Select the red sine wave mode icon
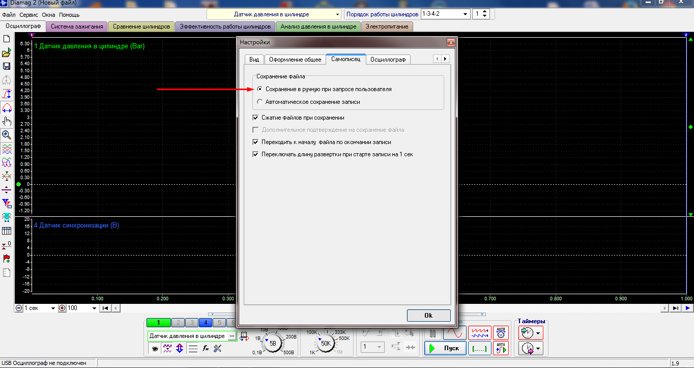Image resolution: width=694 pixels, height=368 pixels. pos(454,333)
